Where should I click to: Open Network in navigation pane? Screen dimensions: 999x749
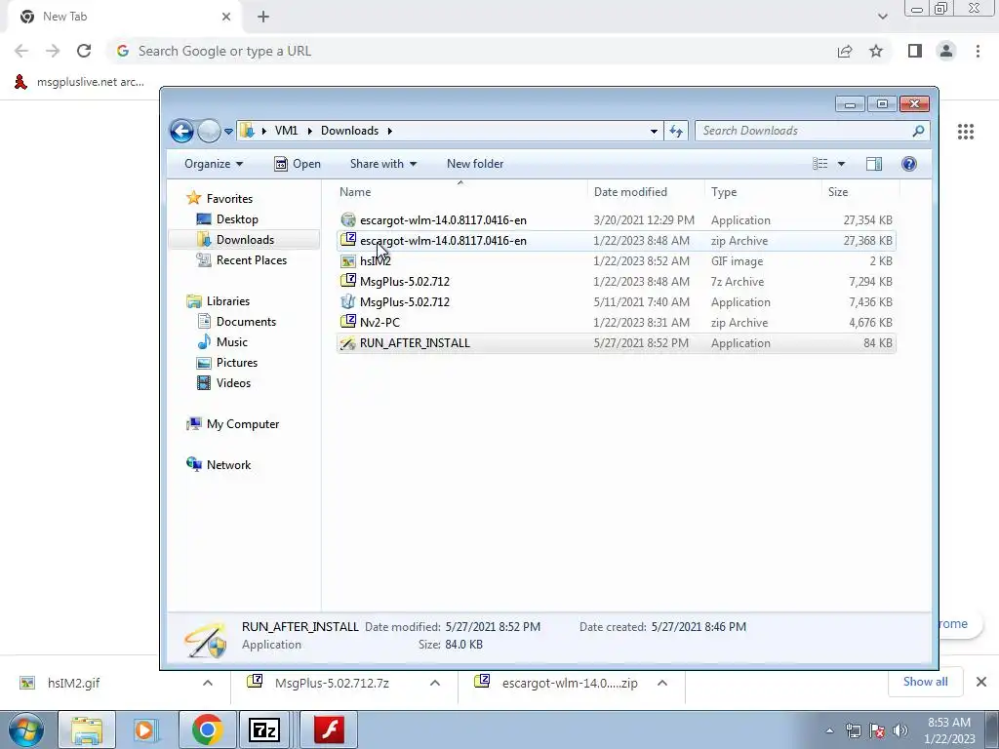(228, 465)
